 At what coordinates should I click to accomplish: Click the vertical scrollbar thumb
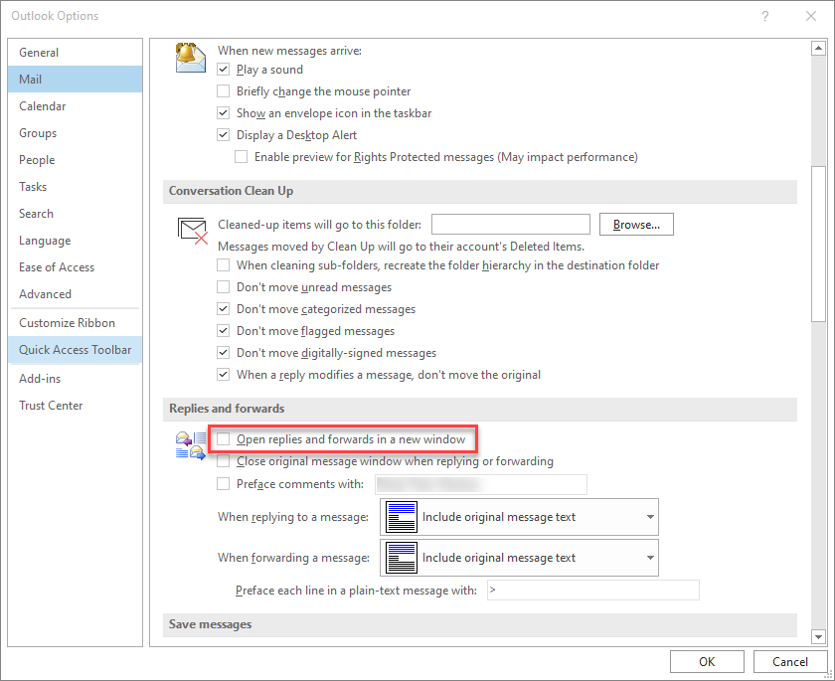click(x=818, y=244)
